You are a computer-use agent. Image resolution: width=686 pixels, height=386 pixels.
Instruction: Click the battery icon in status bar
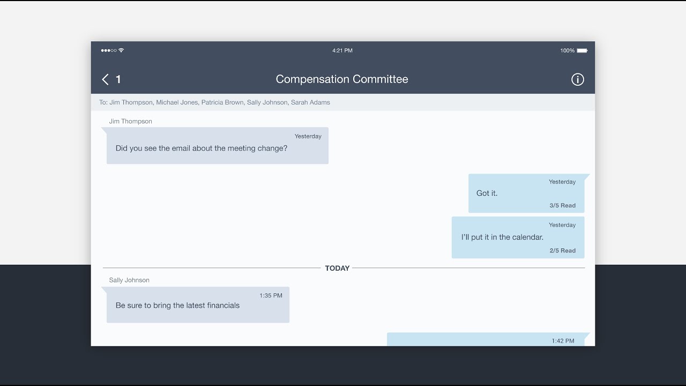[x=582, y=50]
